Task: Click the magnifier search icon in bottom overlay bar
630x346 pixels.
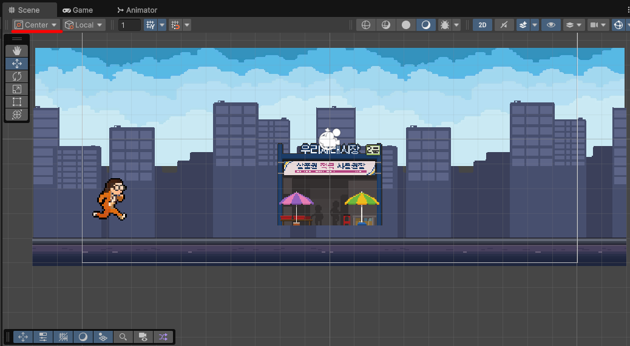Action: point(123,337)
